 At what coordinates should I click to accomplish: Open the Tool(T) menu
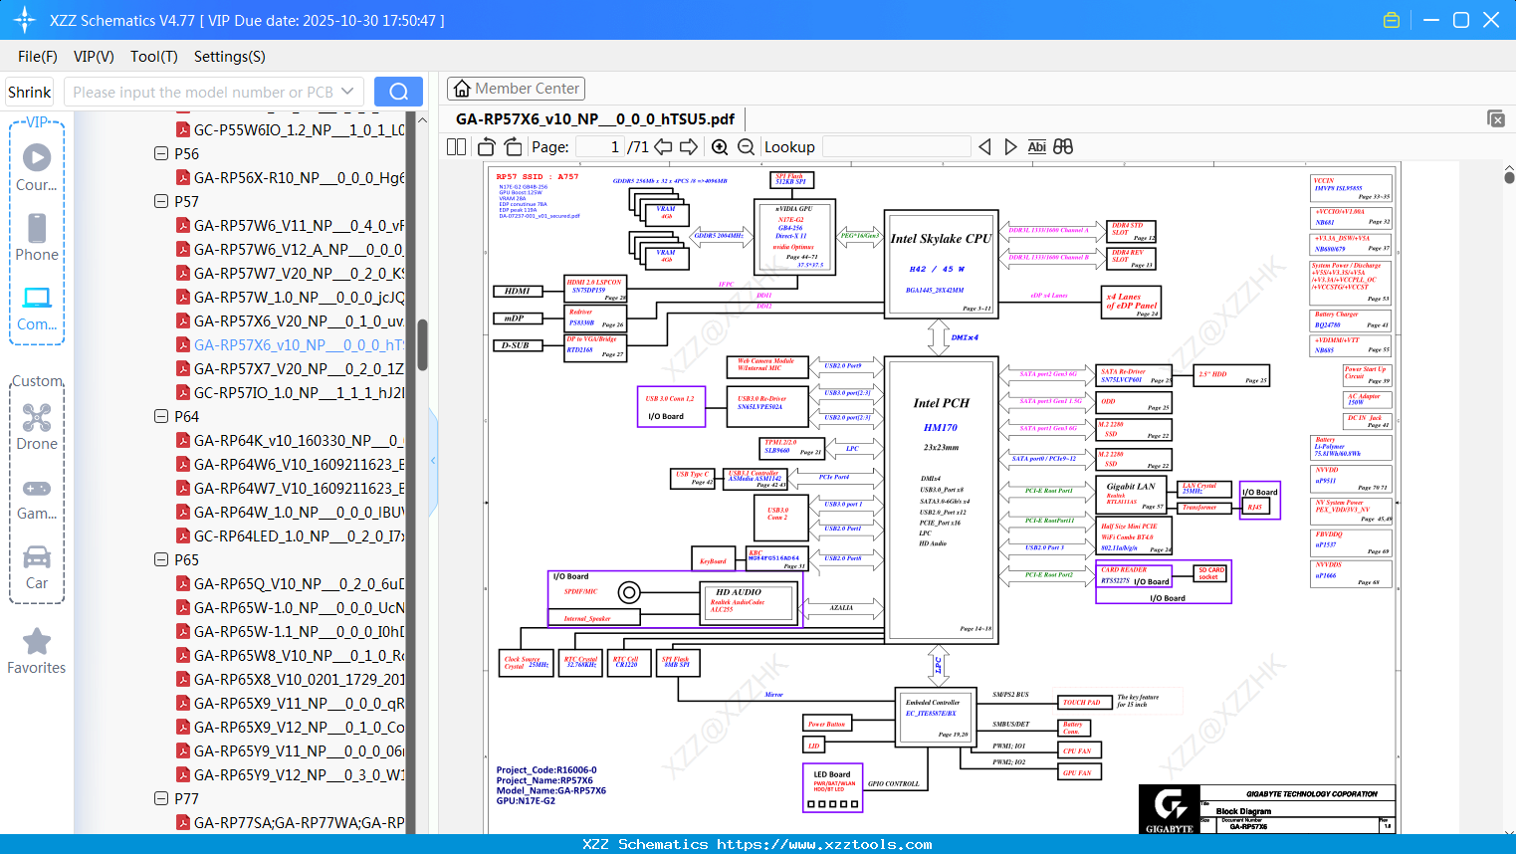[154, 57]
